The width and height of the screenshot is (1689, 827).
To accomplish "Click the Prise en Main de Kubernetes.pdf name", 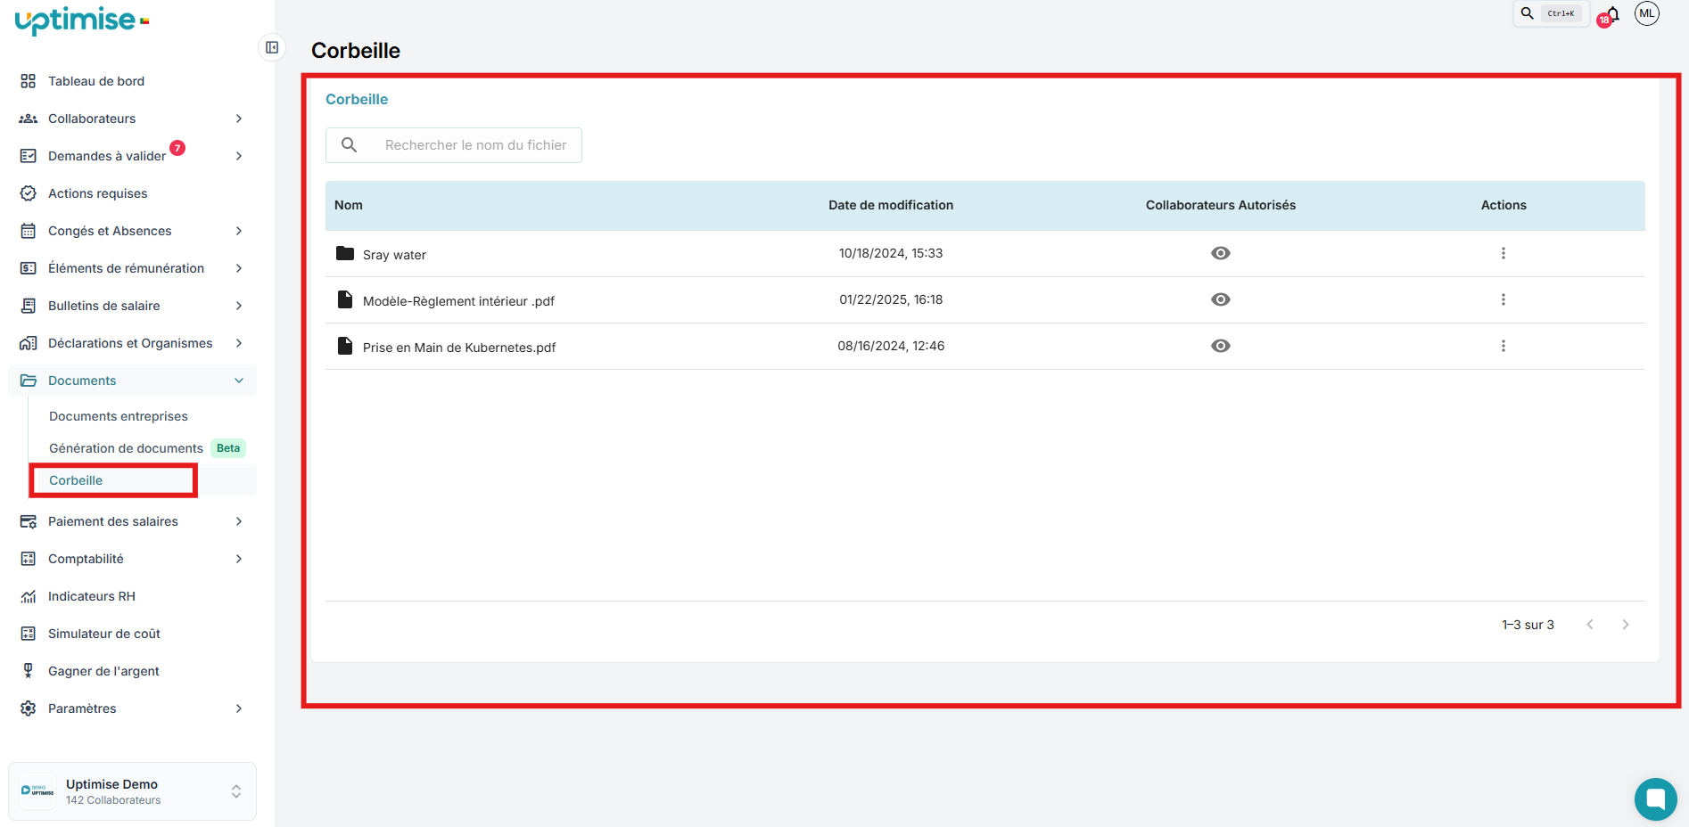I will (x=459, y=348).
